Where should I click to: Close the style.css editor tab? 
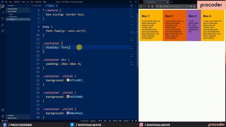coord(56,6)
